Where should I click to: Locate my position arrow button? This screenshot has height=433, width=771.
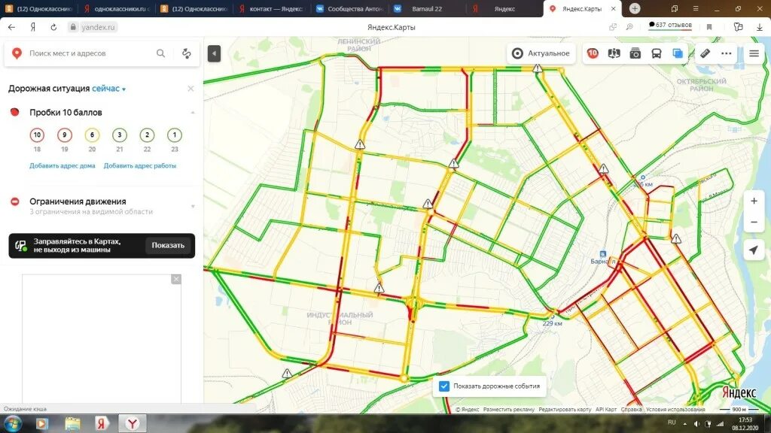[x=754, y=250]
